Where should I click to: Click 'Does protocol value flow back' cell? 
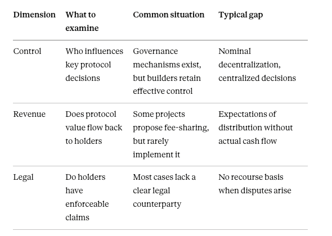point(94,128)
